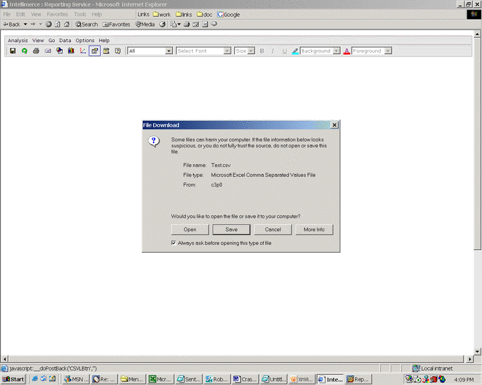Click the browser History icon
The image size is (482, 385).
pyautogui.click(x=162, y=24)
